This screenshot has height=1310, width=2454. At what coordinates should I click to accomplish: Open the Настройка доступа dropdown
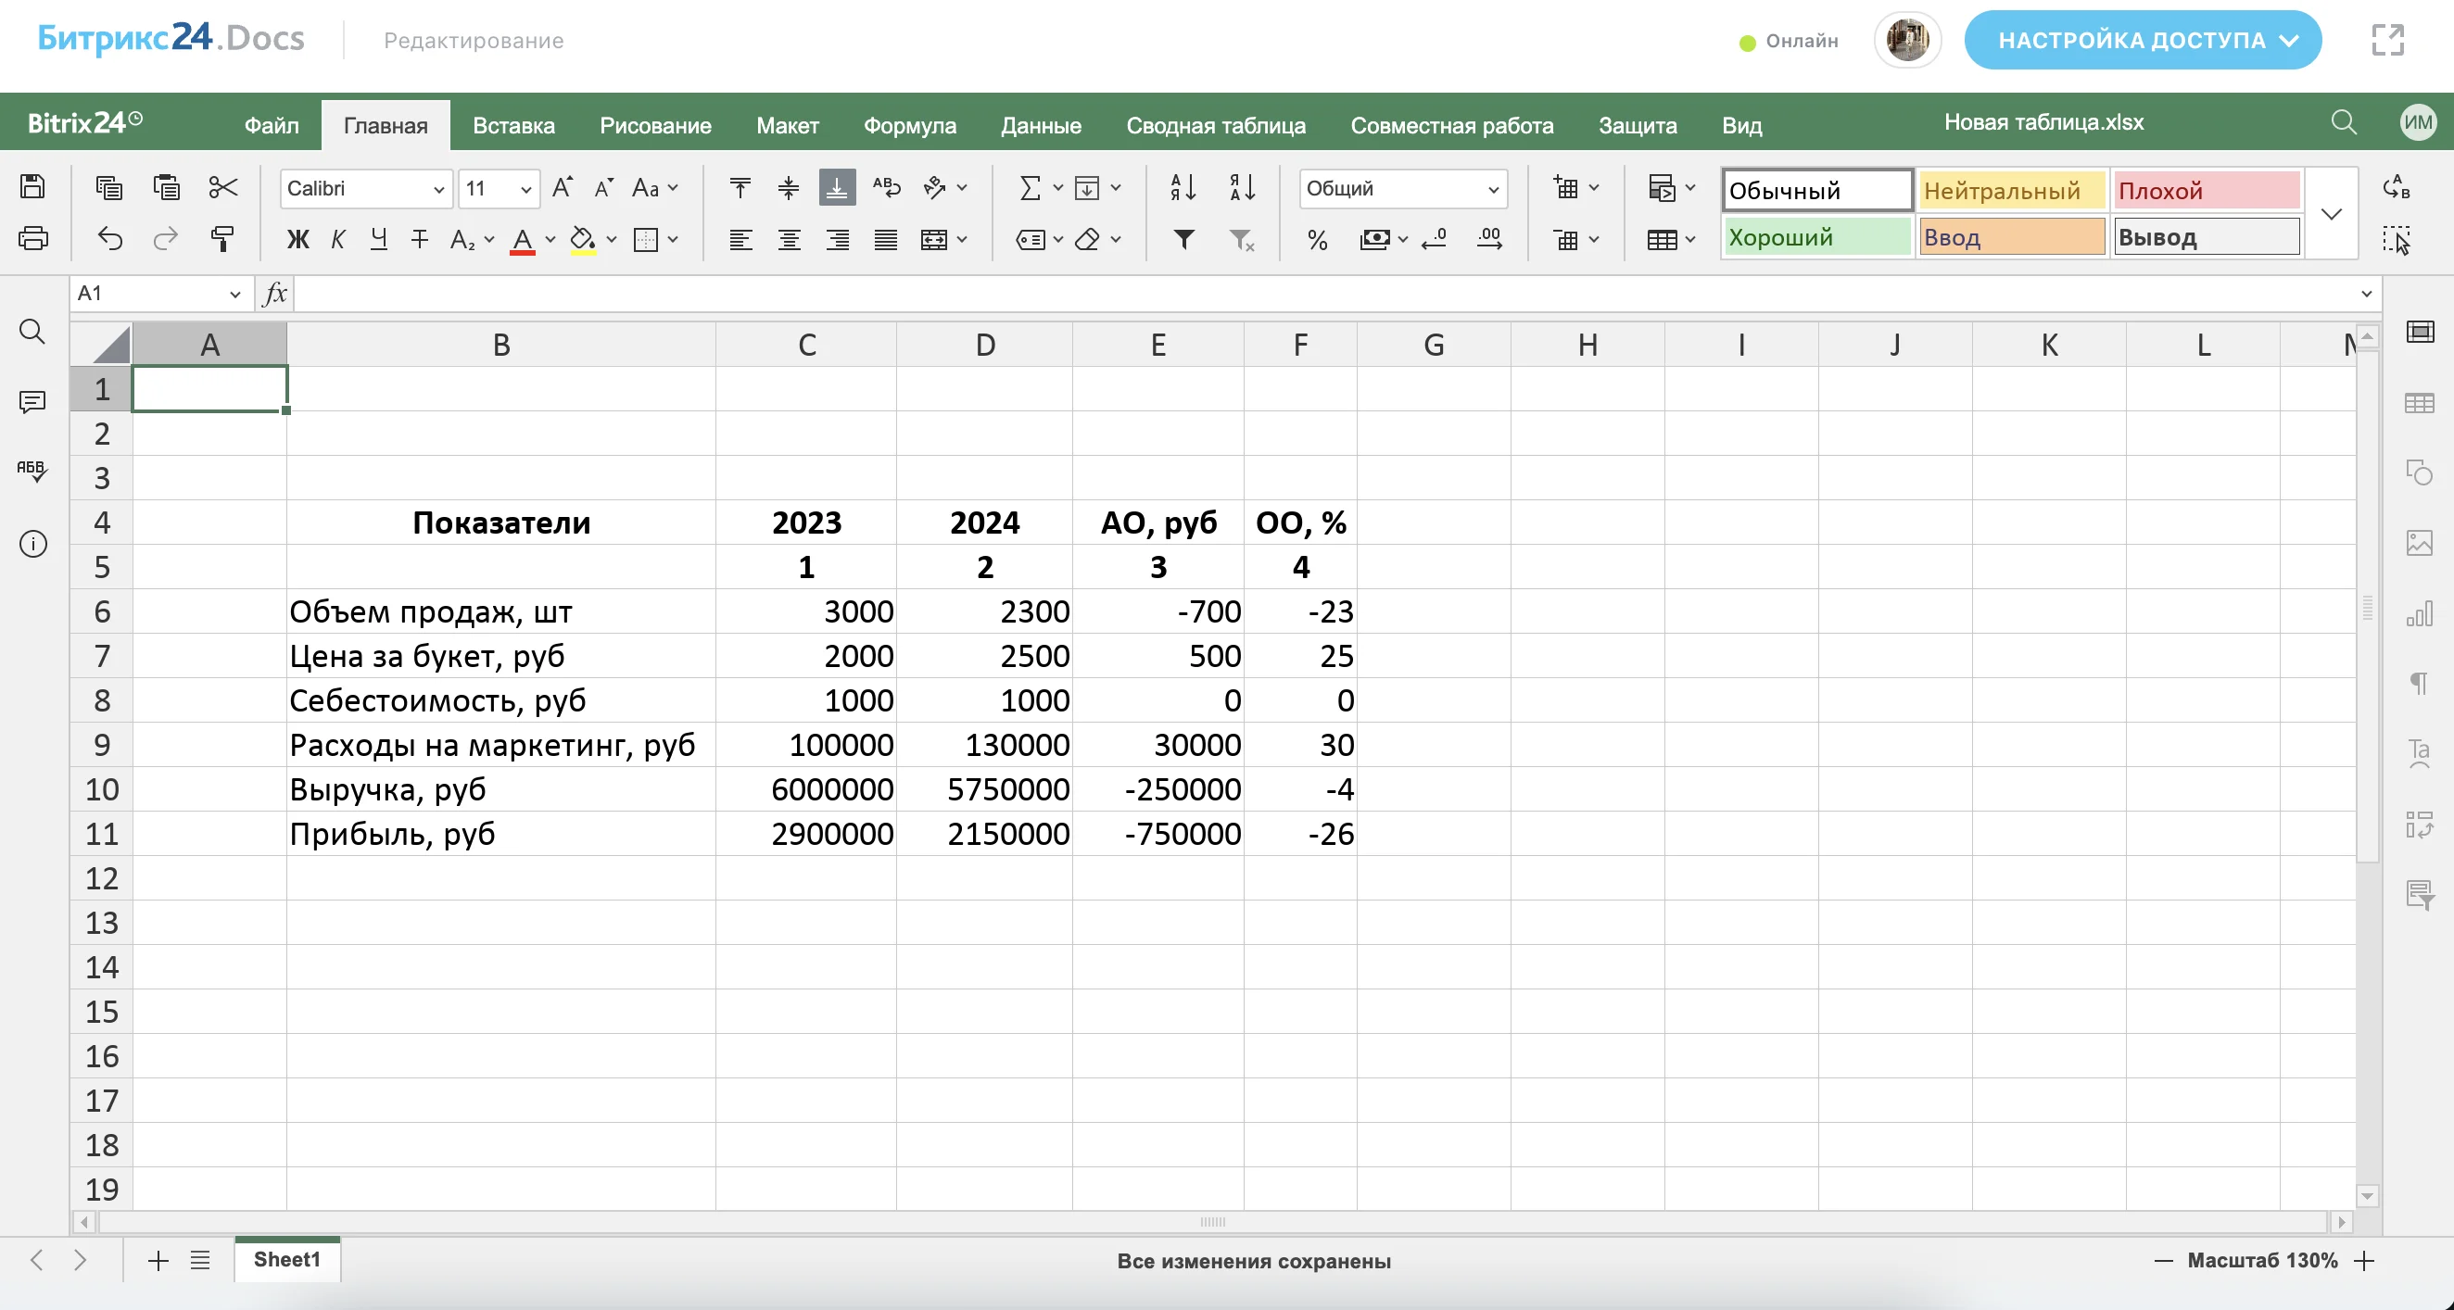tap(2142, 40)
